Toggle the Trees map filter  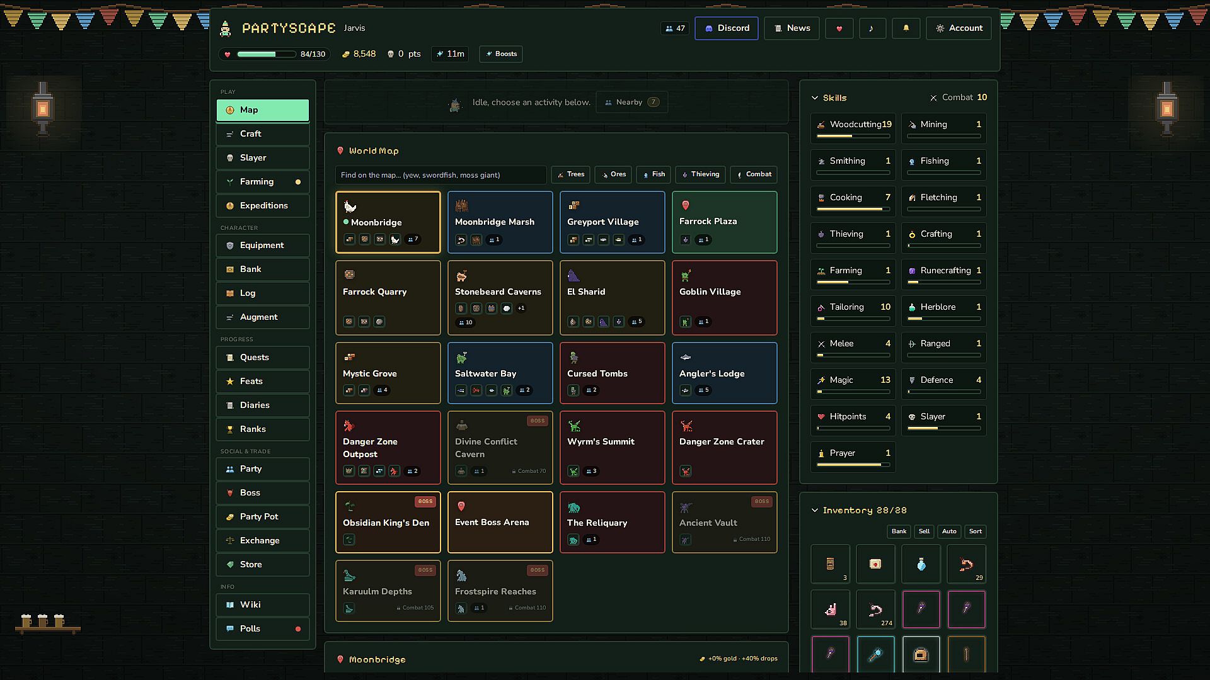coord(570,174)
